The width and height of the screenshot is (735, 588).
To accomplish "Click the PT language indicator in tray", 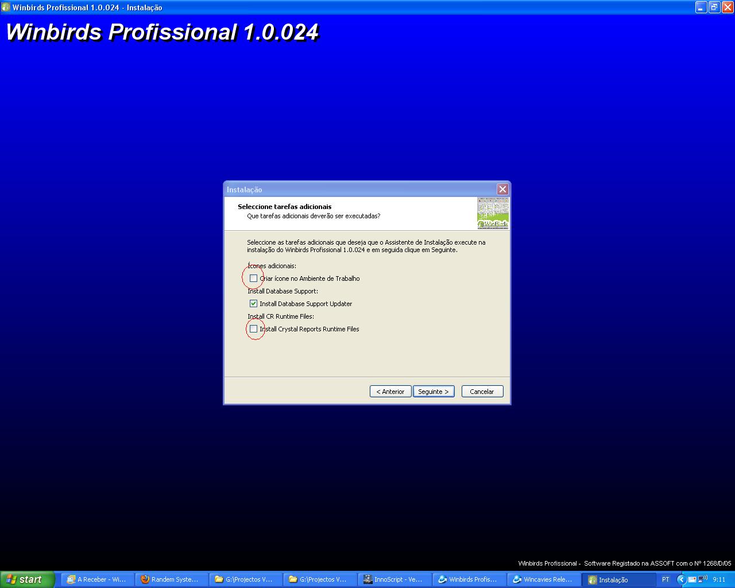I will (666, 580).
